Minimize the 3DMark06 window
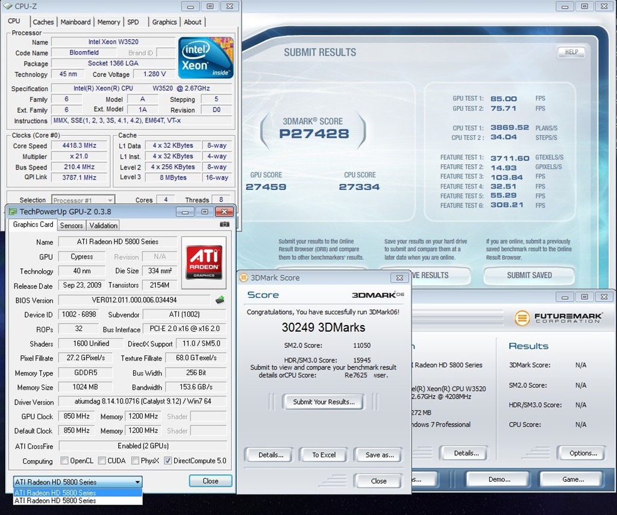 565,297
